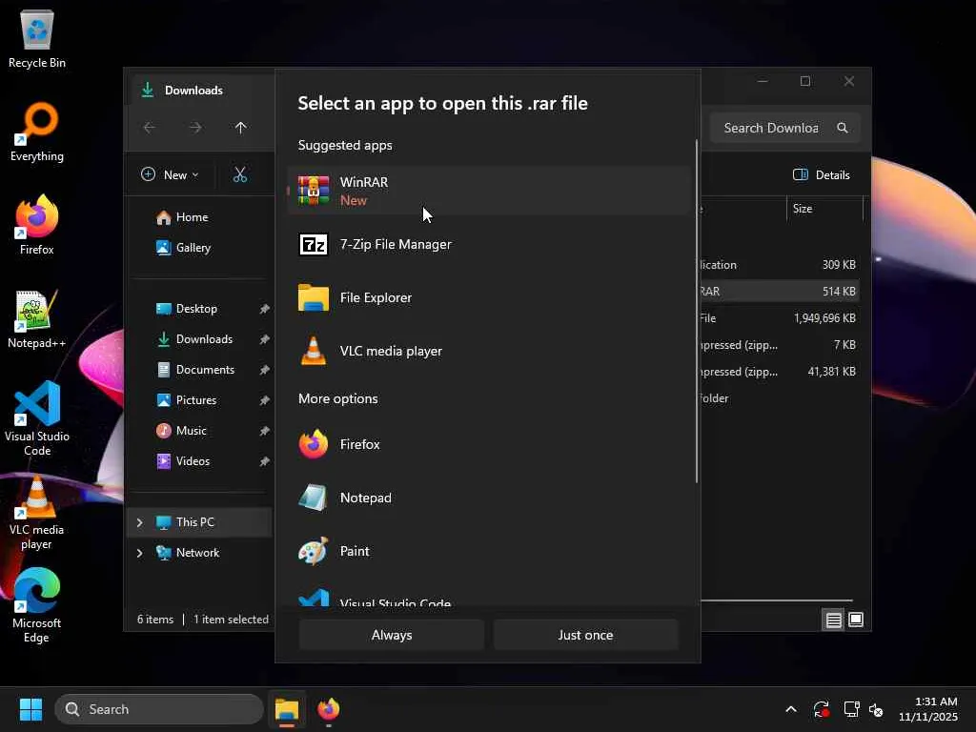The image size is (976, 732).
Task: Select the 7 KB zipped file row
Action: point(780,345)
